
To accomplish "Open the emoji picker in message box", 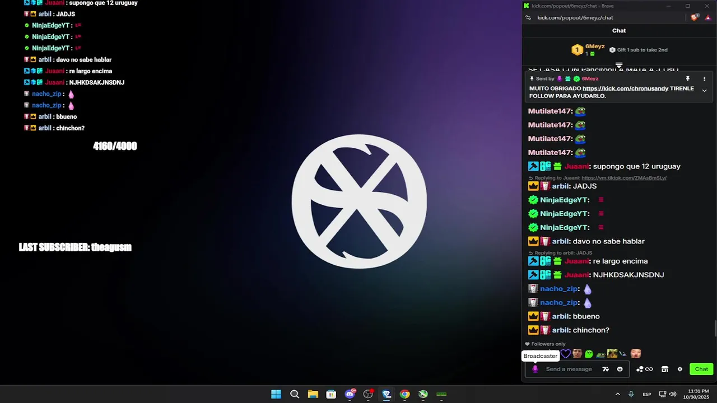I will coord(620,369).
